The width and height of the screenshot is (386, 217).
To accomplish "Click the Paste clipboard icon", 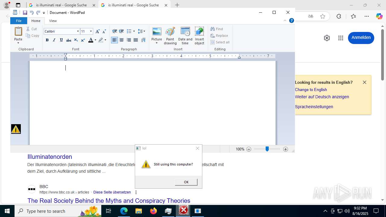I will (x=18, y=31).
